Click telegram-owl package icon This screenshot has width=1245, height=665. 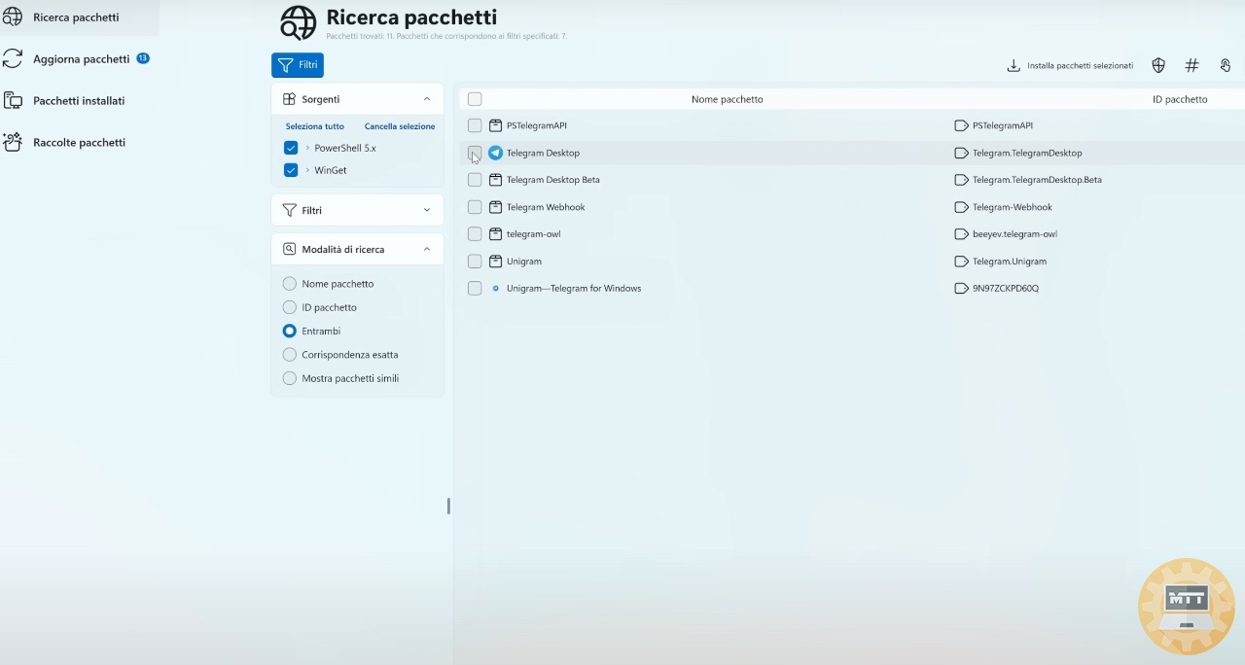coord(495,234)
